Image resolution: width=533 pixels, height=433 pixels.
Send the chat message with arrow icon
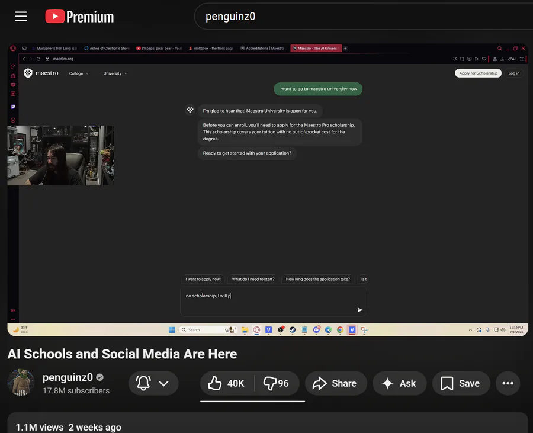(x=359, y=310)
